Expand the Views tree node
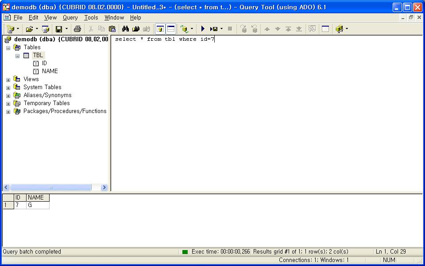Screen dimensions: 425x266 8,80
